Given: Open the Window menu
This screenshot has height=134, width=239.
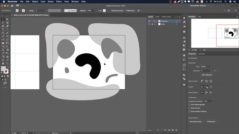Looking at the screenshot, I should click(75, 1).
